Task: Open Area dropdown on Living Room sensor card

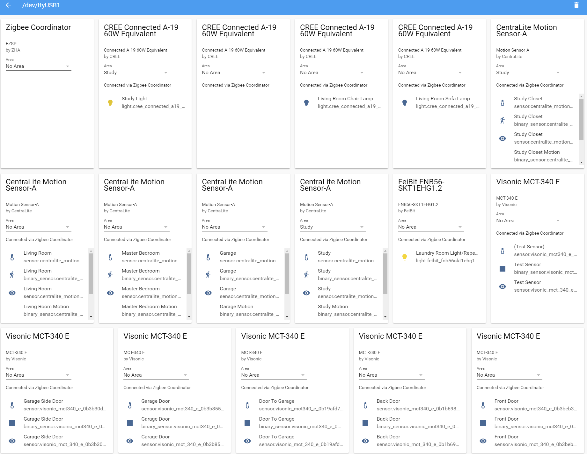Action: 38,227
